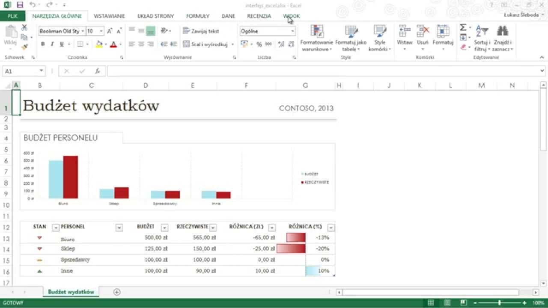This screenshot has height=308, width=548.
Task: Open Znajdź i zaznacz menu
Action: click(503, 38)
